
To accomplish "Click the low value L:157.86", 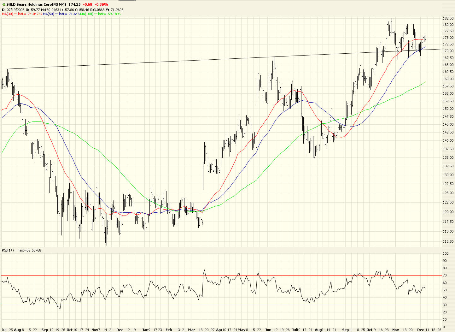I will tap(68, 10).
